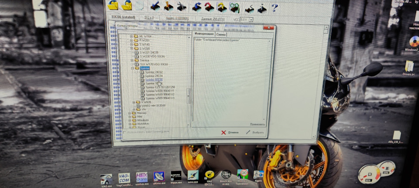Click the chip icon with blue curved arrow

tap(197, 7)
